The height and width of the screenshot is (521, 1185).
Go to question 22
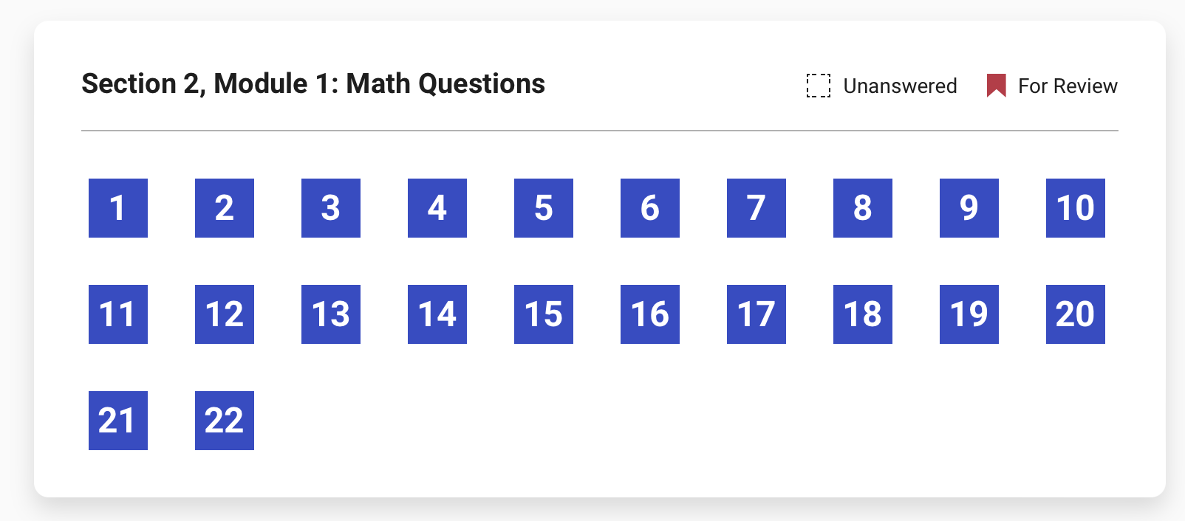pyautogui.click(x=224, y=421)
